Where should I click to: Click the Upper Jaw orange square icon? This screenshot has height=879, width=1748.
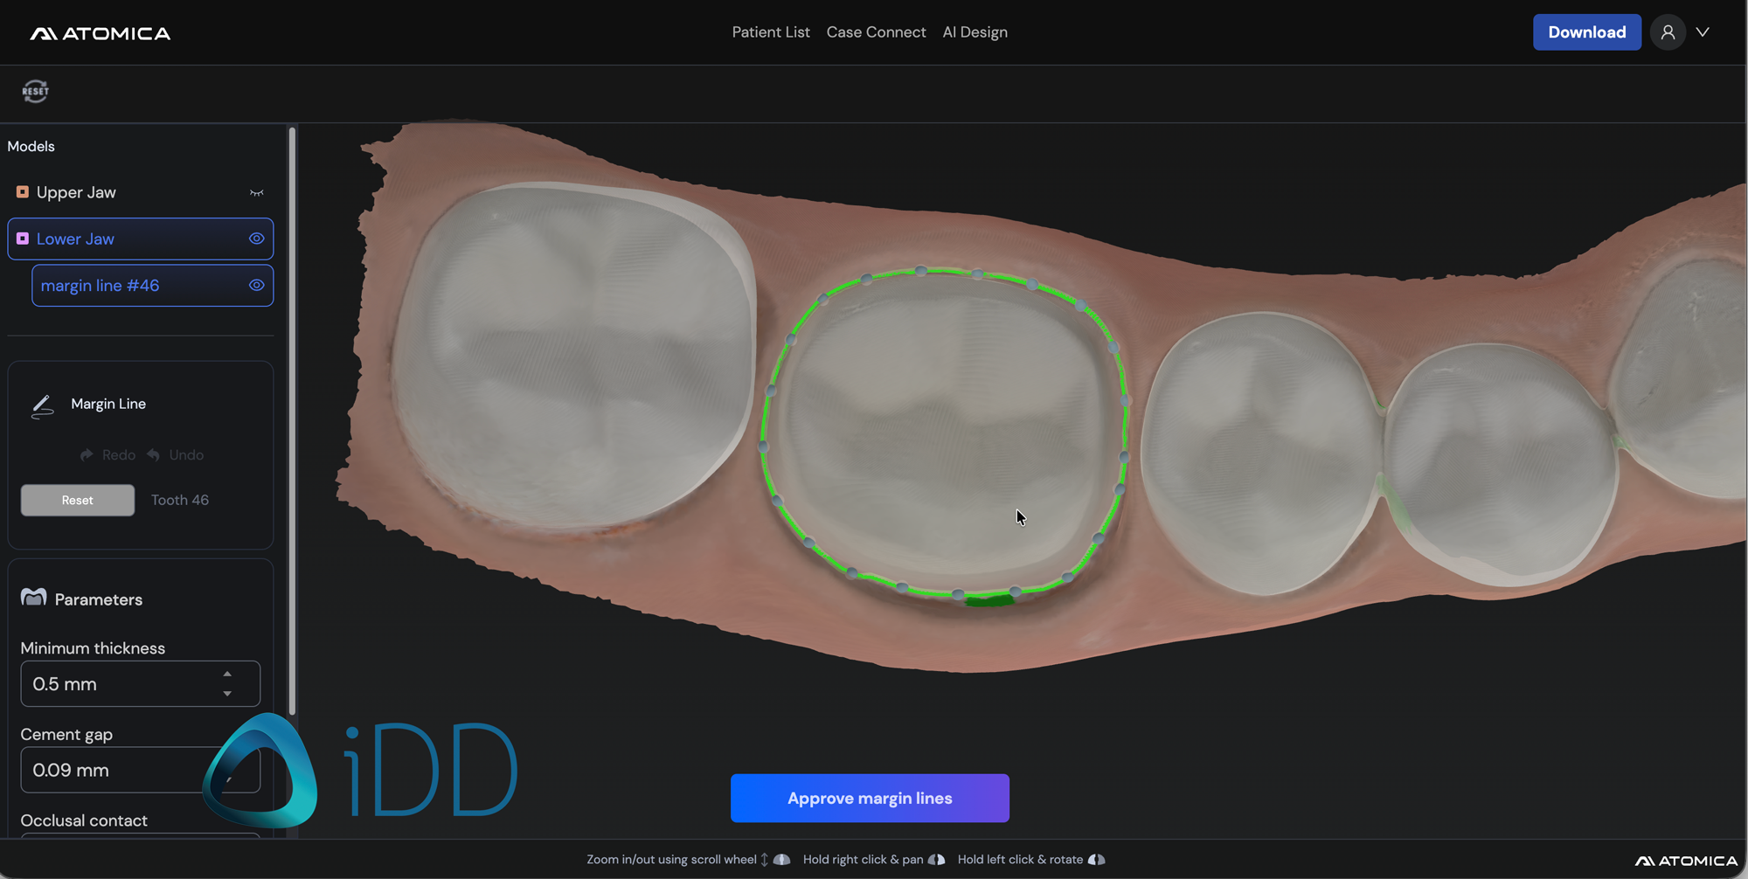pyautogui.click(x=23, y=191)
